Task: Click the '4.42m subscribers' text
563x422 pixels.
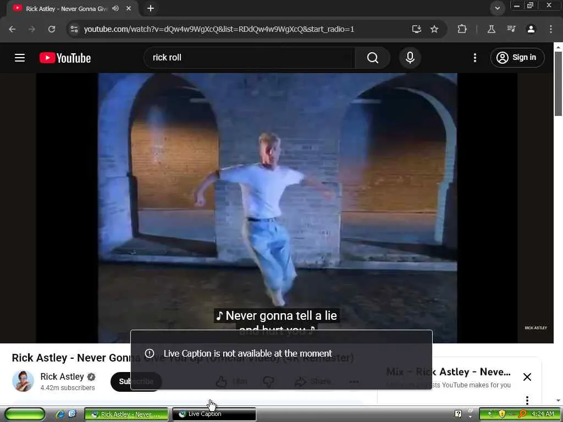Action: pyautogui.click(x=68, y=388)
